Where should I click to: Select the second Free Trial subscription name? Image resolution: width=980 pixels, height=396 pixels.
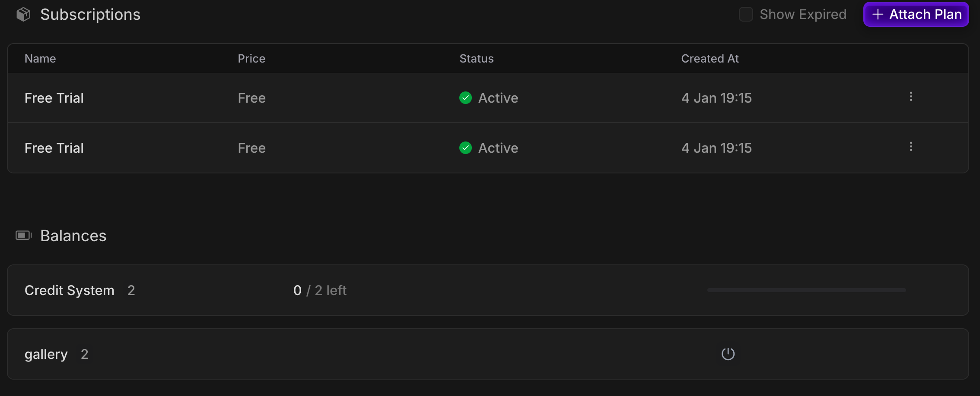tap(54, 148)
